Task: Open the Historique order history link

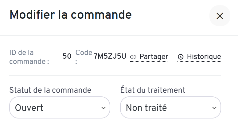Action: pyautogui.click(x=204, y=57)
